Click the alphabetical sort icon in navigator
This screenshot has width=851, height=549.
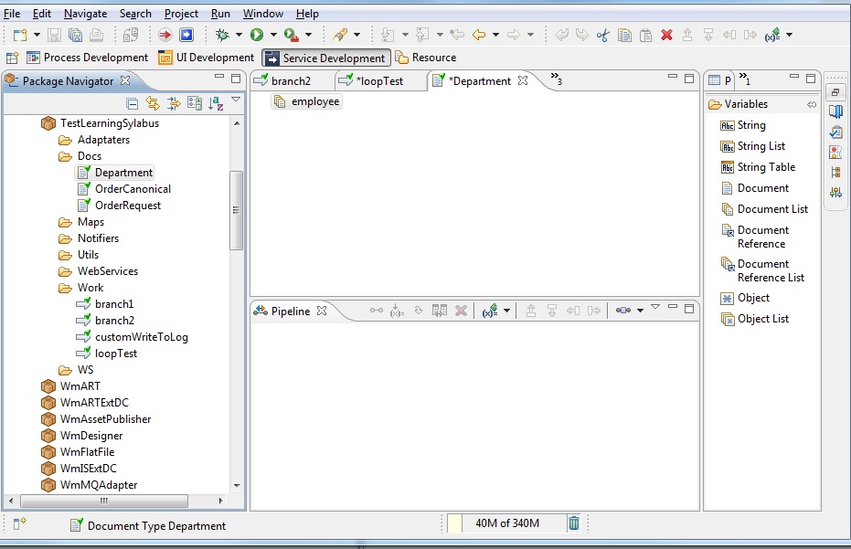point(216,103)
